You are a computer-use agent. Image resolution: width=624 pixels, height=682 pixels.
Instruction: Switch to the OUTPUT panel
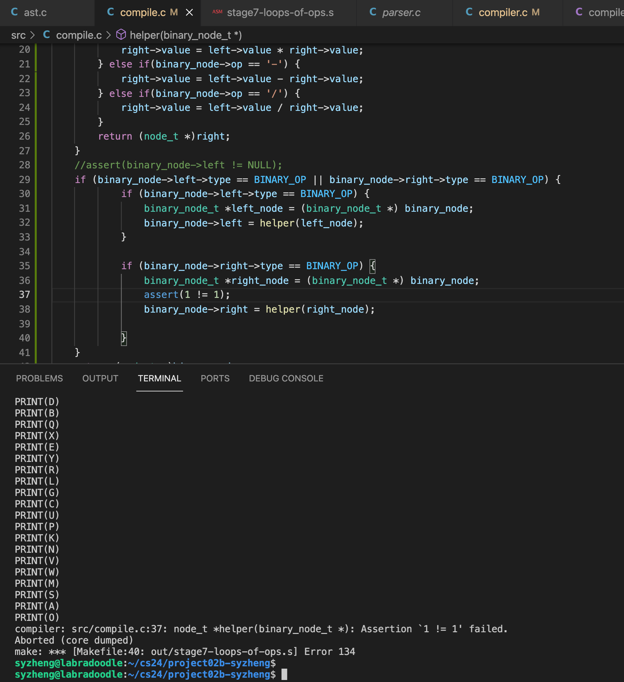click(x=100, y=378)
